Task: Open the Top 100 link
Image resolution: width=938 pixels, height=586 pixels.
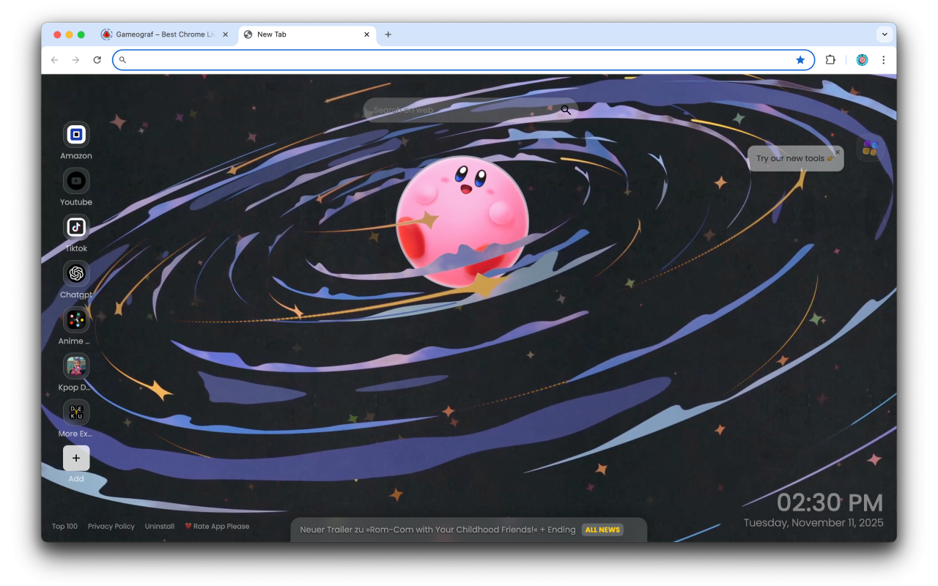Action: click(x=64, y=526)
